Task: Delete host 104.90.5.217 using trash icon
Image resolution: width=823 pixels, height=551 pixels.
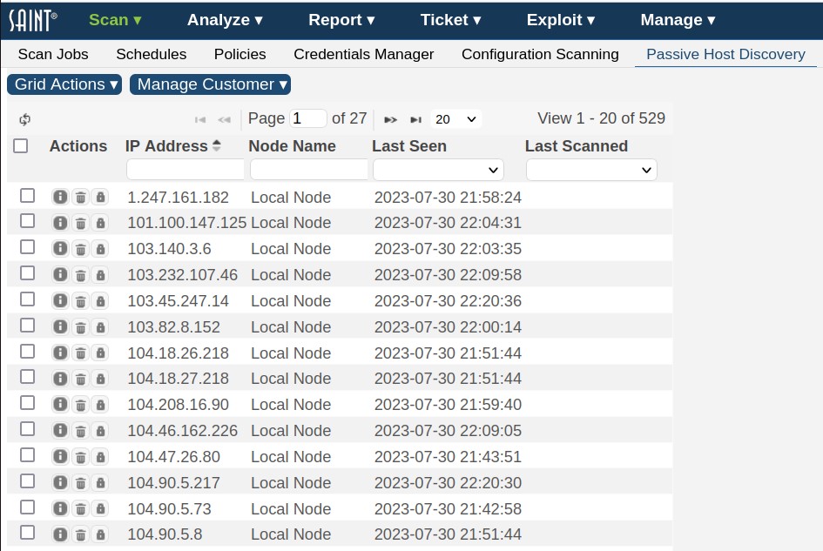Action: (80, 483)
